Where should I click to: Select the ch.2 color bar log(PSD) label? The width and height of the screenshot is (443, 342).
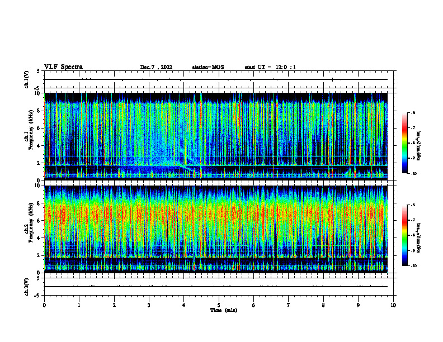tap(419, 238)
